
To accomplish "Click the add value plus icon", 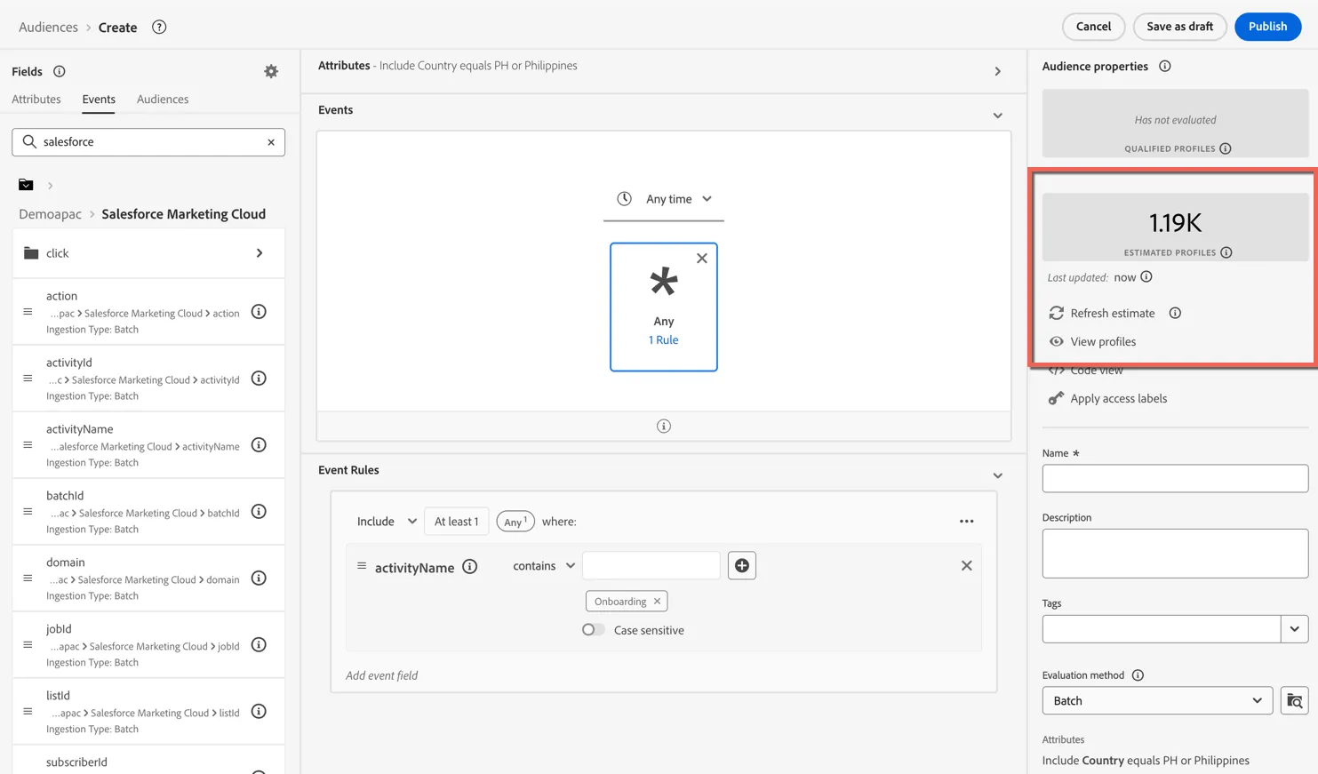I will click(x=742, y=566).
